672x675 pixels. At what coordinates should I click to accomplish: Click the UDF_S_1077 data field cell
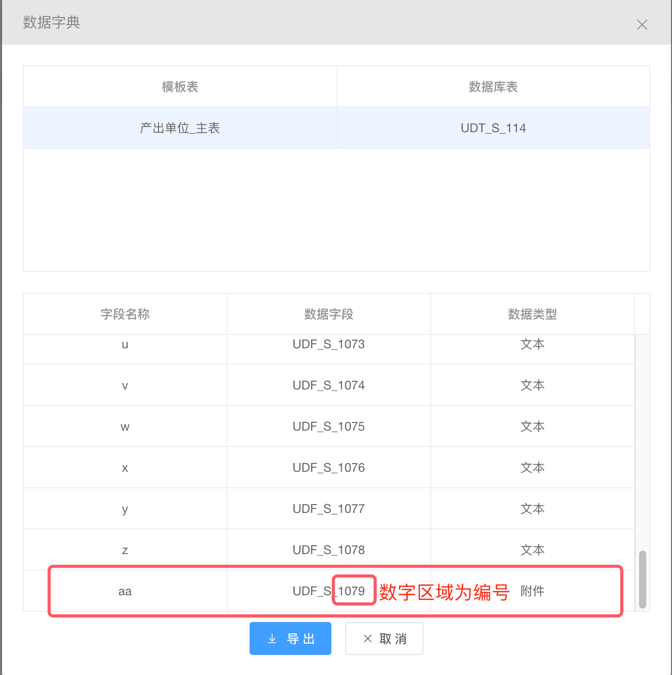[x=329, y=509]
